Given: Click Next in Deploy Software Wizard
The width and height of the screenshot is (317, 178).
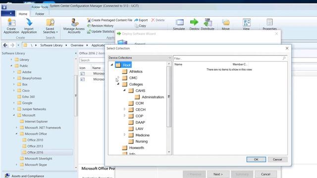Looking at the screenshot, I should [218, 174].
